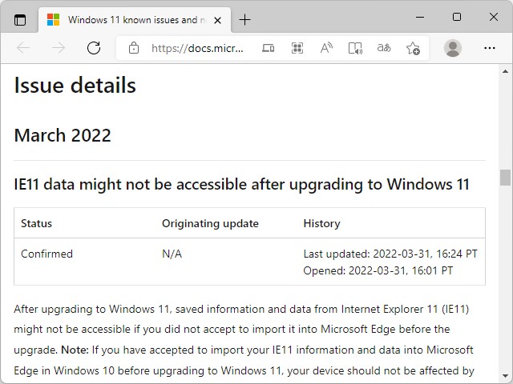The height and width of the screenshot is (384, 513).
Task: Maximize the browser window
Action: 457,17
